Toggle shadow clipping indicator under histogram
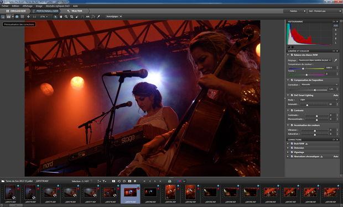 [289, 47]
